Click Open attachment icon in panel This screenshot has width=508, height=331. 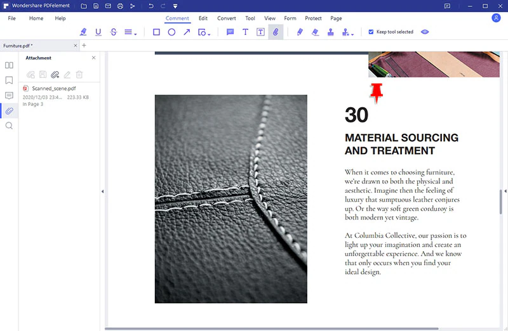click(30, 75)
